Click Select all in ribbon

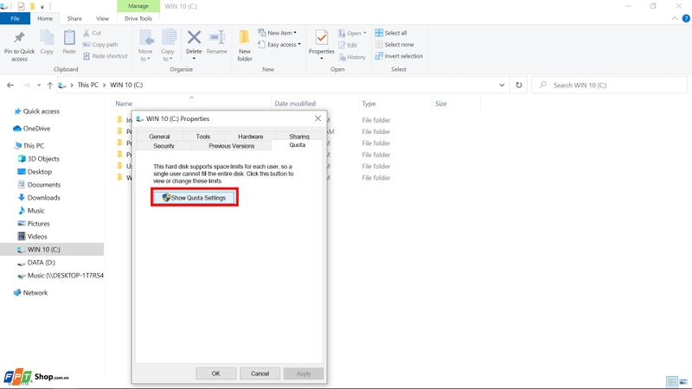pyautogui.click(x=391, y=33)
